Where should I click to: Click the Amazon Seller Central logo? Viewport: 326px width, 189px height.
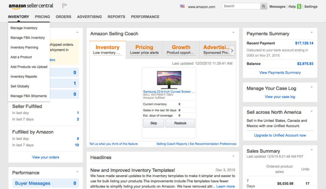click(x=31, y=6)
